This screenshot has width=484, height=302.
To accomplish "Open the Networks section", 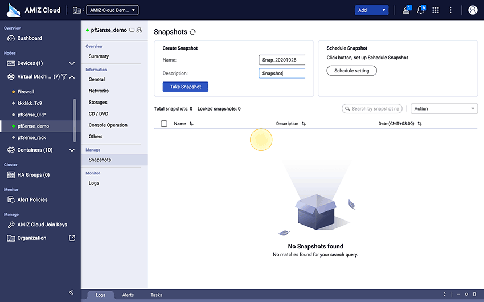I will click(x=99, y=91).
